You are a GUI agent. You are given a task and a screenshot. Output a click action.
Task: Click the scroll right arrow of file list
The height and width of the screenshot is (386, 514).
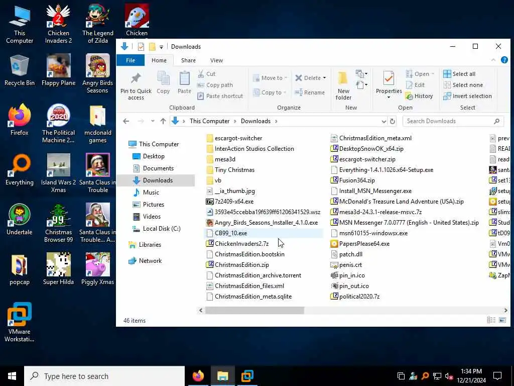click(x=505, y=310)
